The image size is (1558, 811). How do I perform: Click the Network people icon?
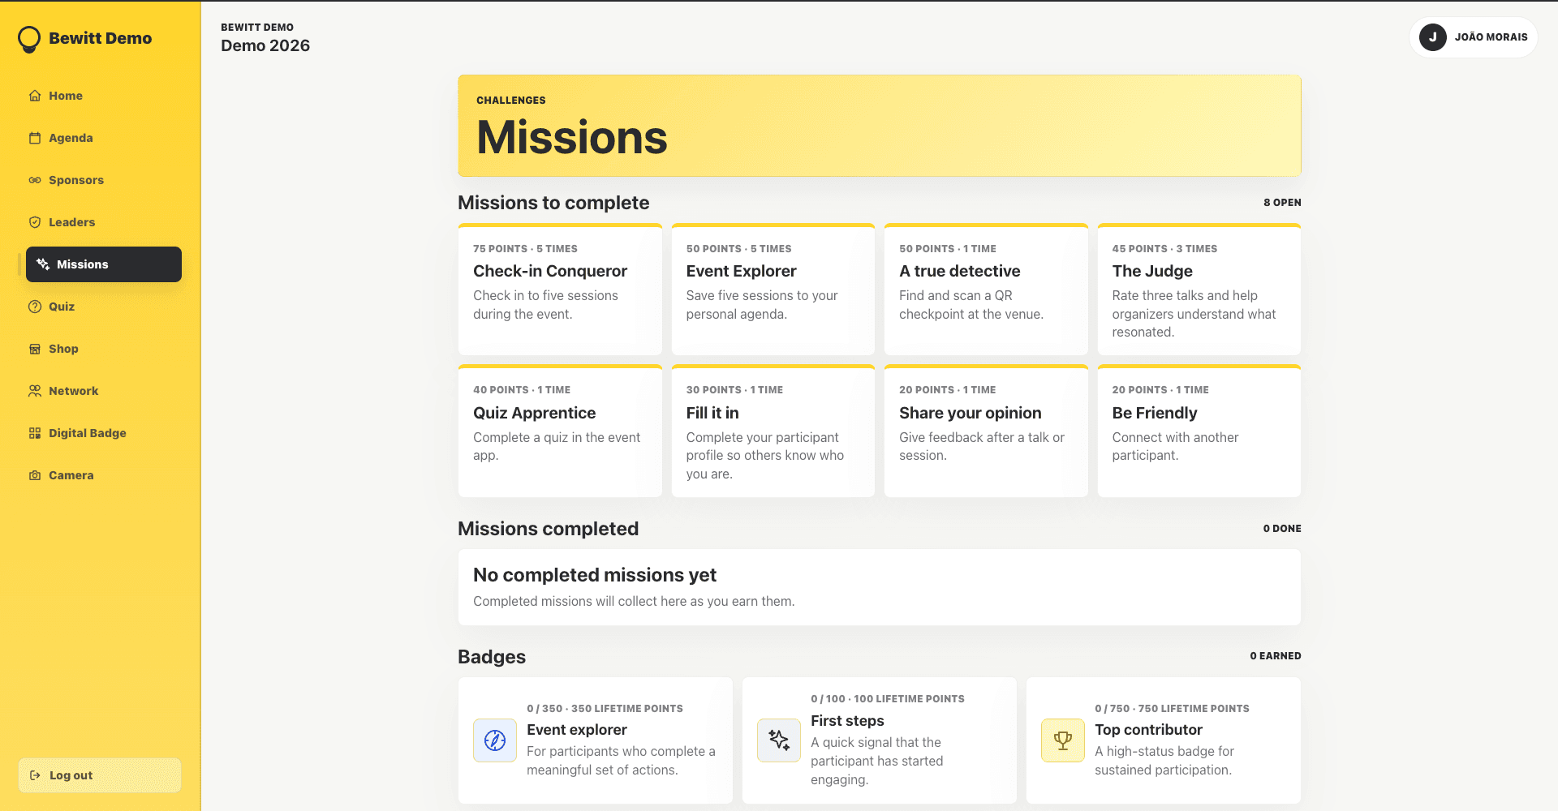tap(35, 391)
